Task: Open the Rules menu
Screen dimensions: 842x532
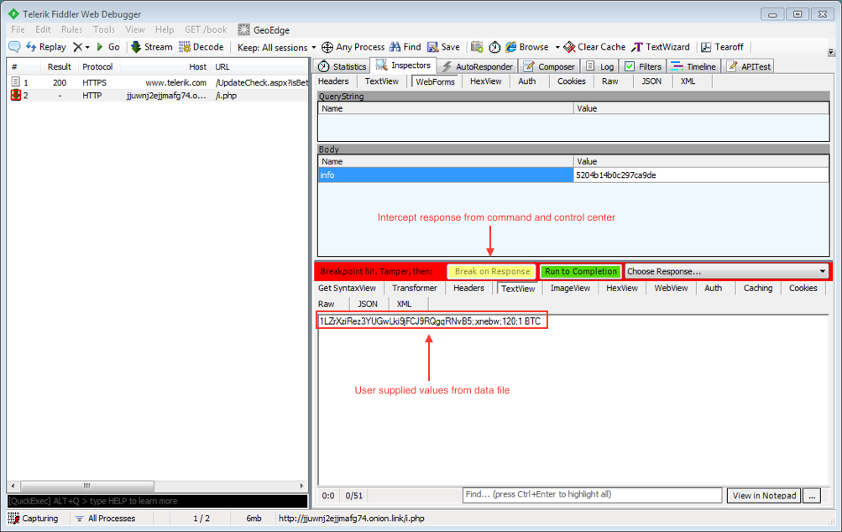Action: 71,29
